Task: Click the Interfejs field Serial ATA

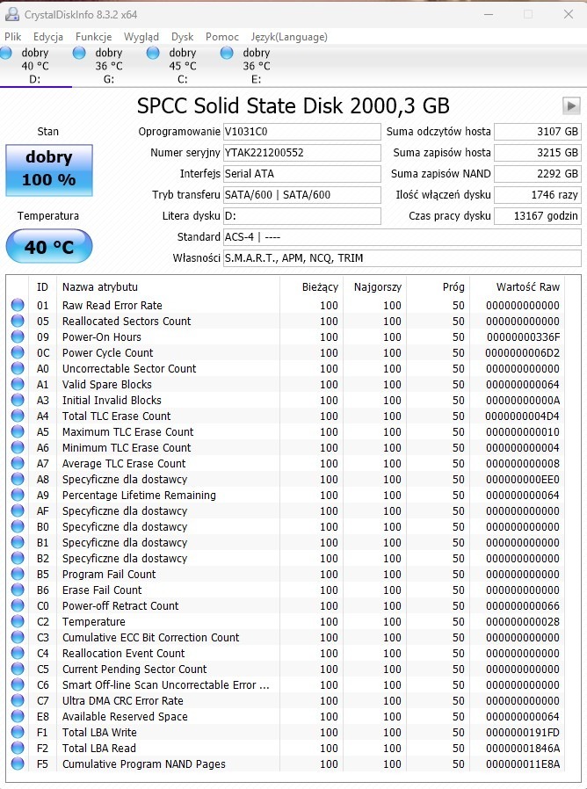Action: (302, 174)
